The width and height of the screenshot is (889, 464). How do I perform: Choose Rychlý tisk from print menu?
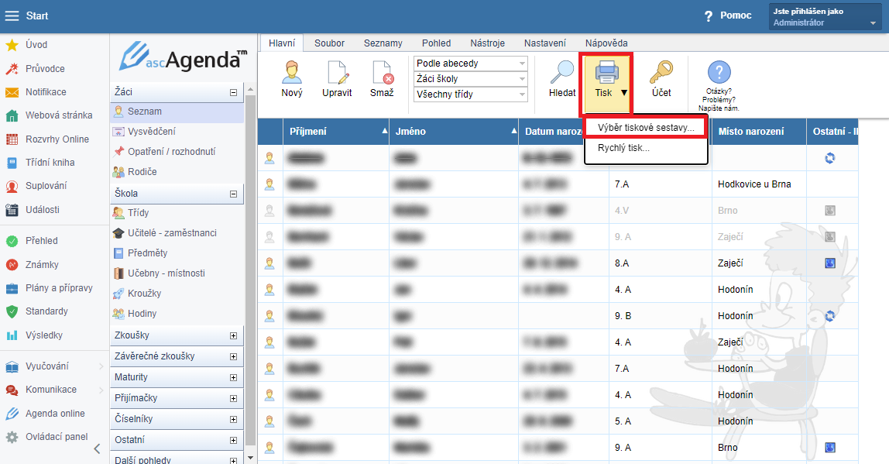click(623, 147)
